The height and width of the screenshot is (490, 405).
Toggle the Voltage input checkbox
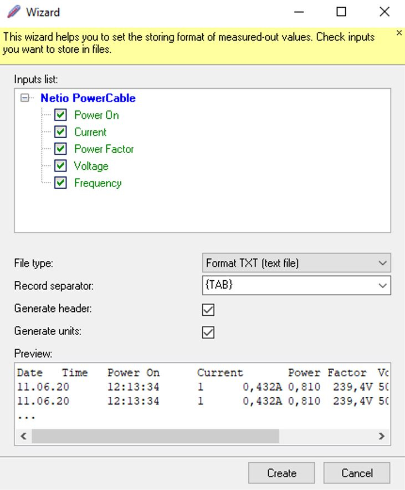60,166
